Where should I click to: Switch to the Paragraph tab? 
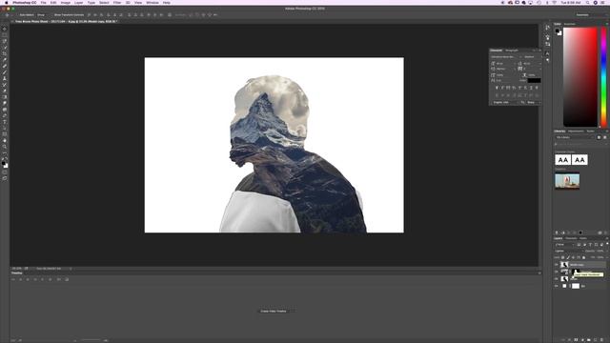(x=512, y=50)
